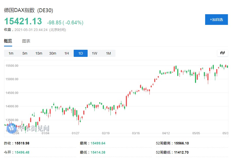The height and width of the screenshot is (165, 233).
Task: Switch to the 1W timeframe
Action: point(94,53)
